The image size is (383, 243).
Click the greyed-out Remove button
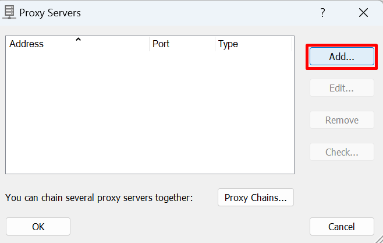pyautogui.click(x=342, y=120)
